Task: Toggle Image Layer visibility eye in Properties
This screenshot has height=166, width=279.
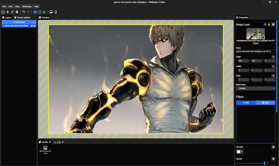Action: (x=265, y=24)
